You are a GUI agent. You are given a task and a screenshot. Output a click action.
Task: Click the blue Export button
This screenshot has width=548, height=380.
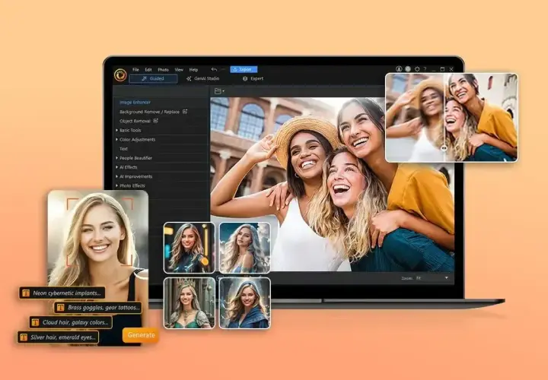[244, 69]
